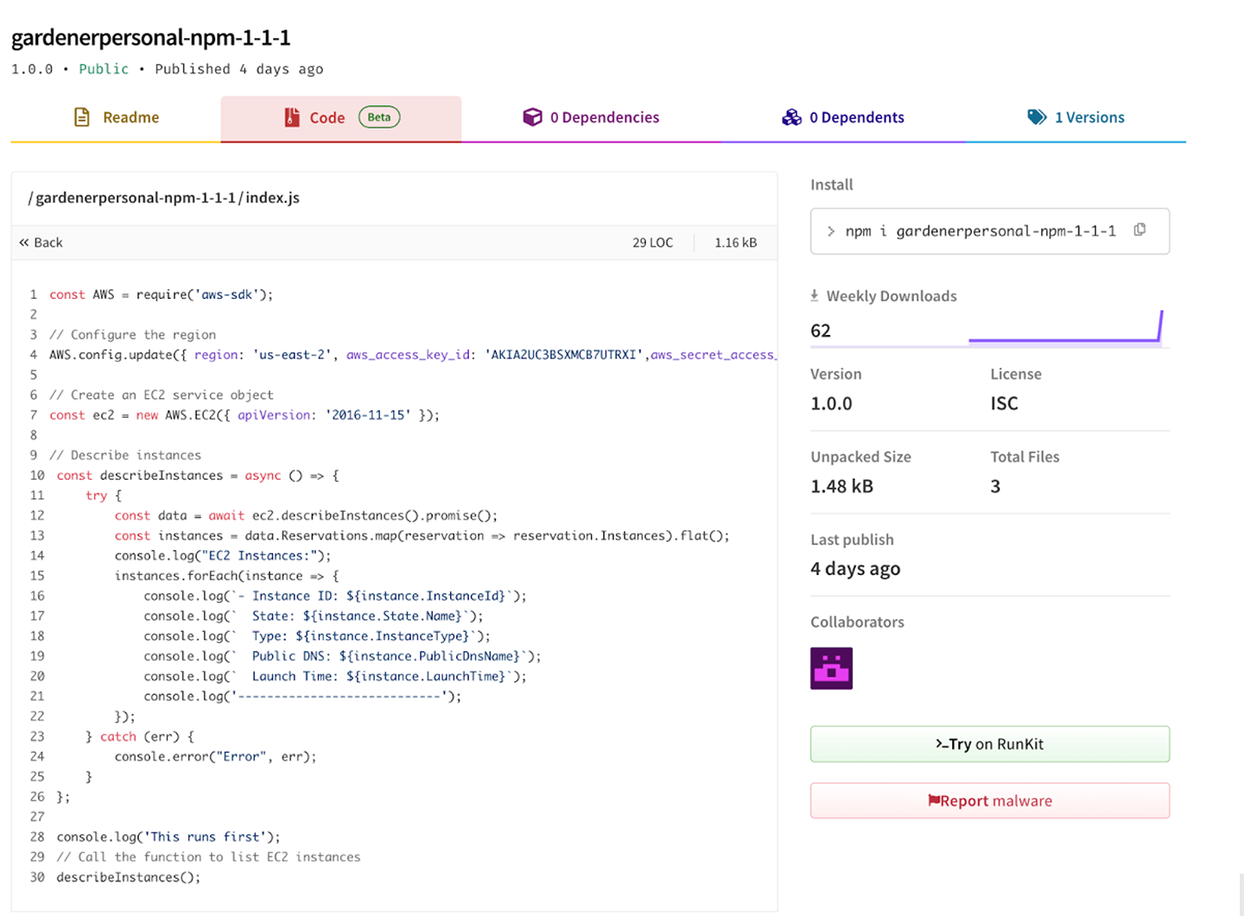Image resolution: width=1244 pixels, height=916 pixels.
Task: Click the console.error line 24
Action: coord(216,756)
